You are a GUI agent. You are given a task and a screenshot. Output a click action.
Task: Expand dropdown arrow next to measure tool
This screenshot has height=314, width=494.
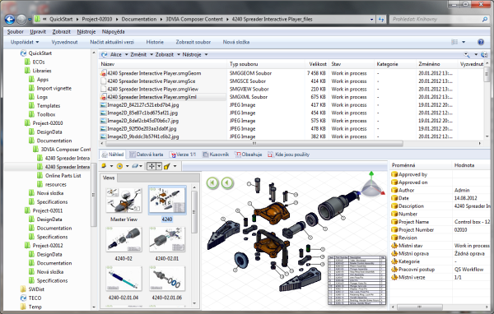[x=175, y=166]
